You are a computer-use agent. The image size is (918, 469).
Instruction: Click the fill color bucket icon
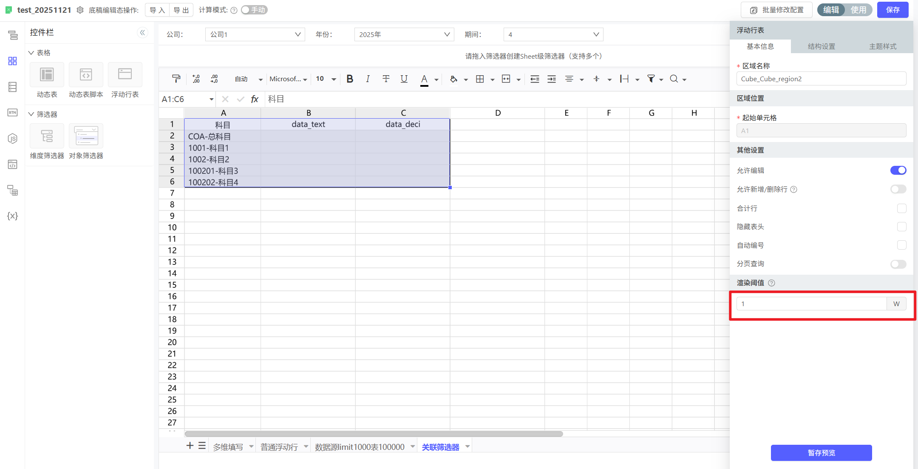453,79
